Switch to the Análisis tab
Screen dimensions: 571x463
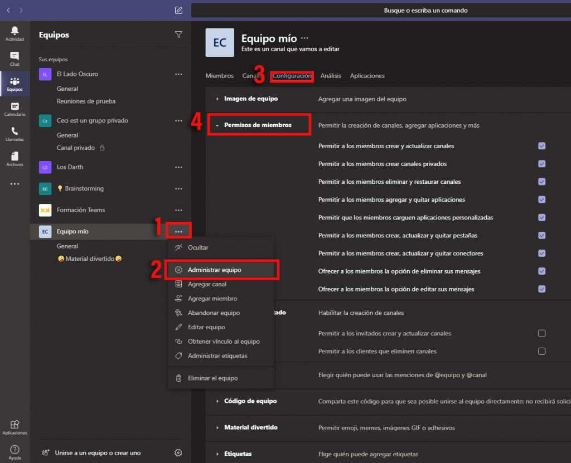(x=331, y=76)
